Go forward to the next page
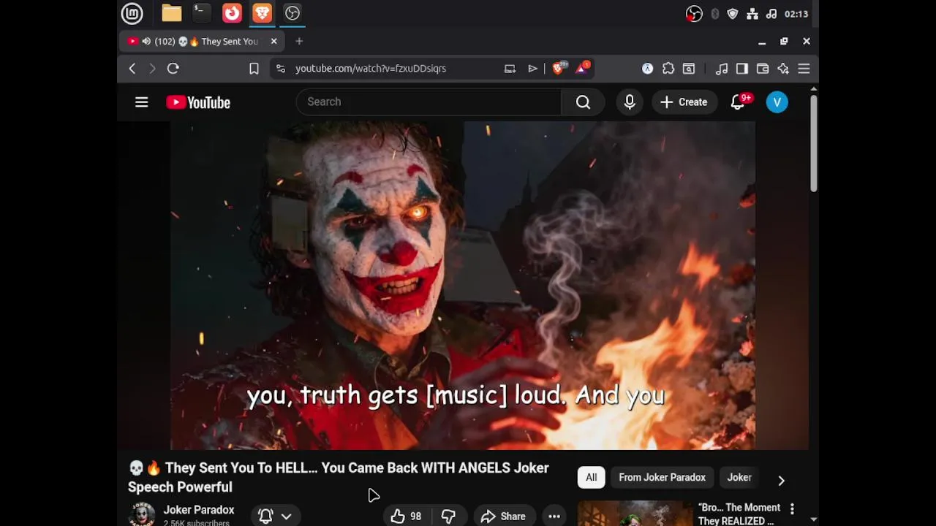This screenshot has height=526, width=936. [x=152, y=69]
